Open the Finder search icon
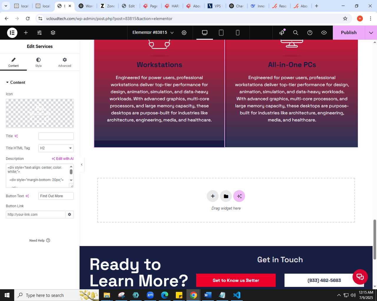 (296, 33)
